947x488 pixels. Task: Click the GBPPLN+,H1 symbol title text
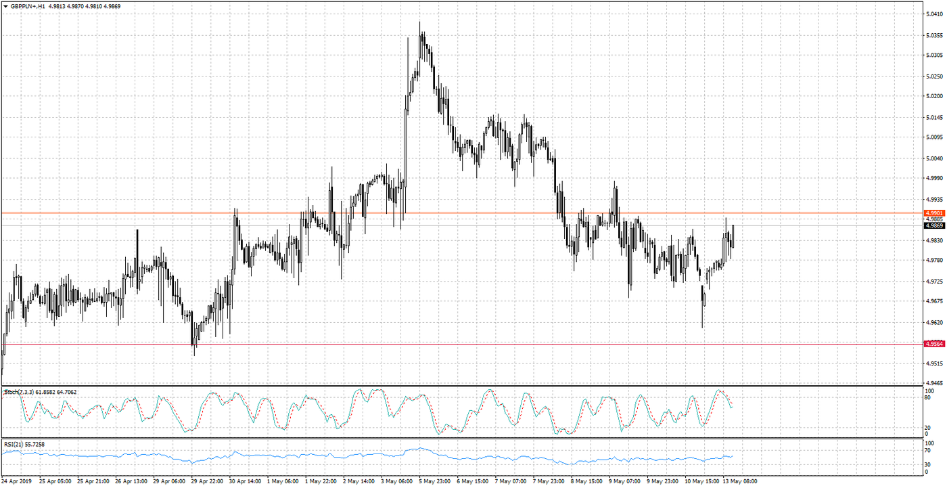(x=28, y=6)
